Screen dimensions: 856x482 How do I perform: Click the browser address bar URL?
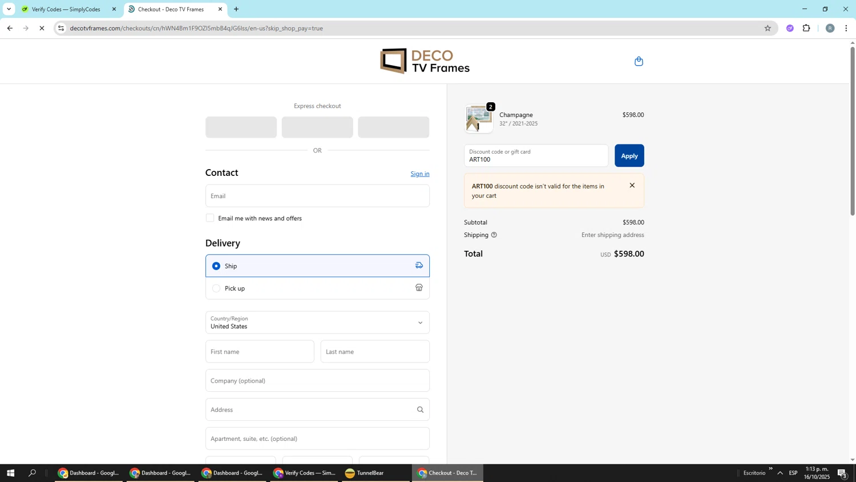[196, 28]
